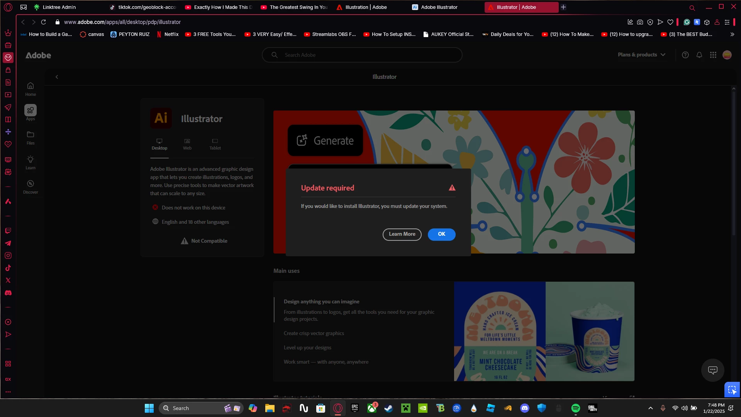The width and height of the screenshot is (741, 417).
Task: Select the Tablet tab for Illustrator
Action: pos(215,144)
